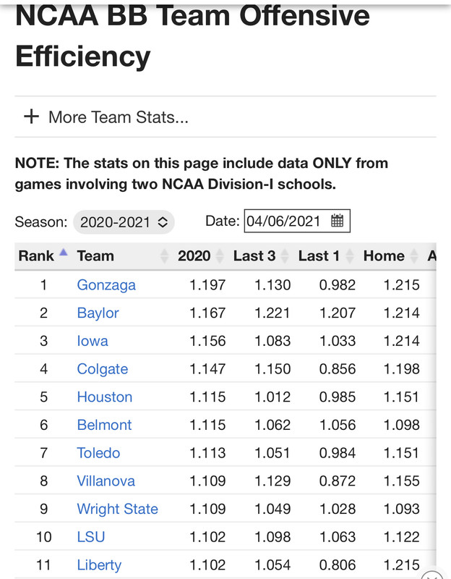Sort table by Home column header

[x=384, y=255]
